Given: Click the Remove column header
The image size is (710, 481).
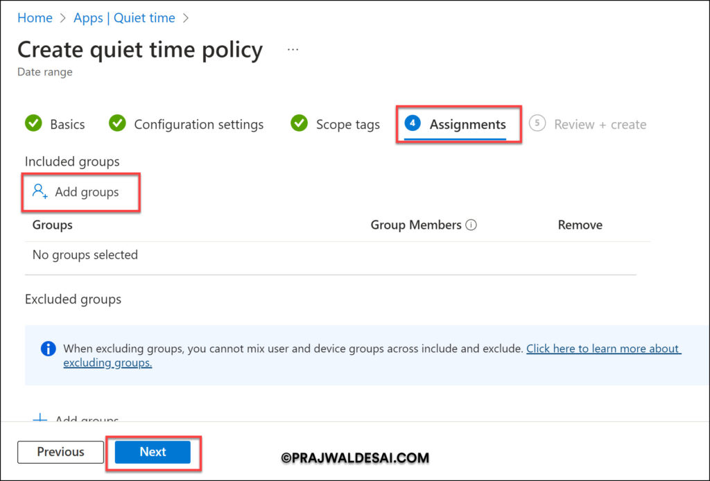Looking at the screenshot, I should pos(580,225).
